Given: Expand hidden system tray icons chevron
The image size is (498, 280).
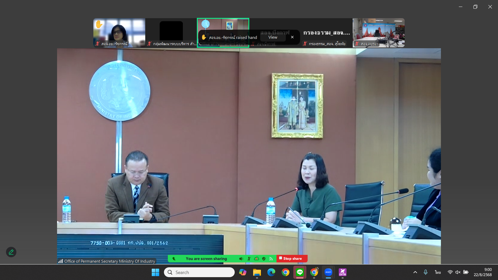Looking at the screenshot, I should [415, 272].
